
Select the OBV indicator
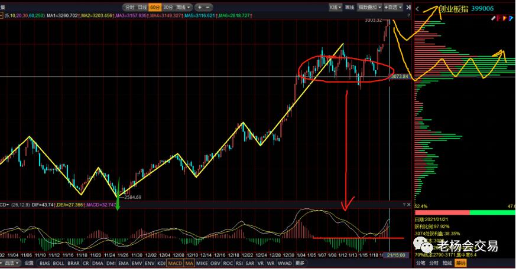coord(215,263)
